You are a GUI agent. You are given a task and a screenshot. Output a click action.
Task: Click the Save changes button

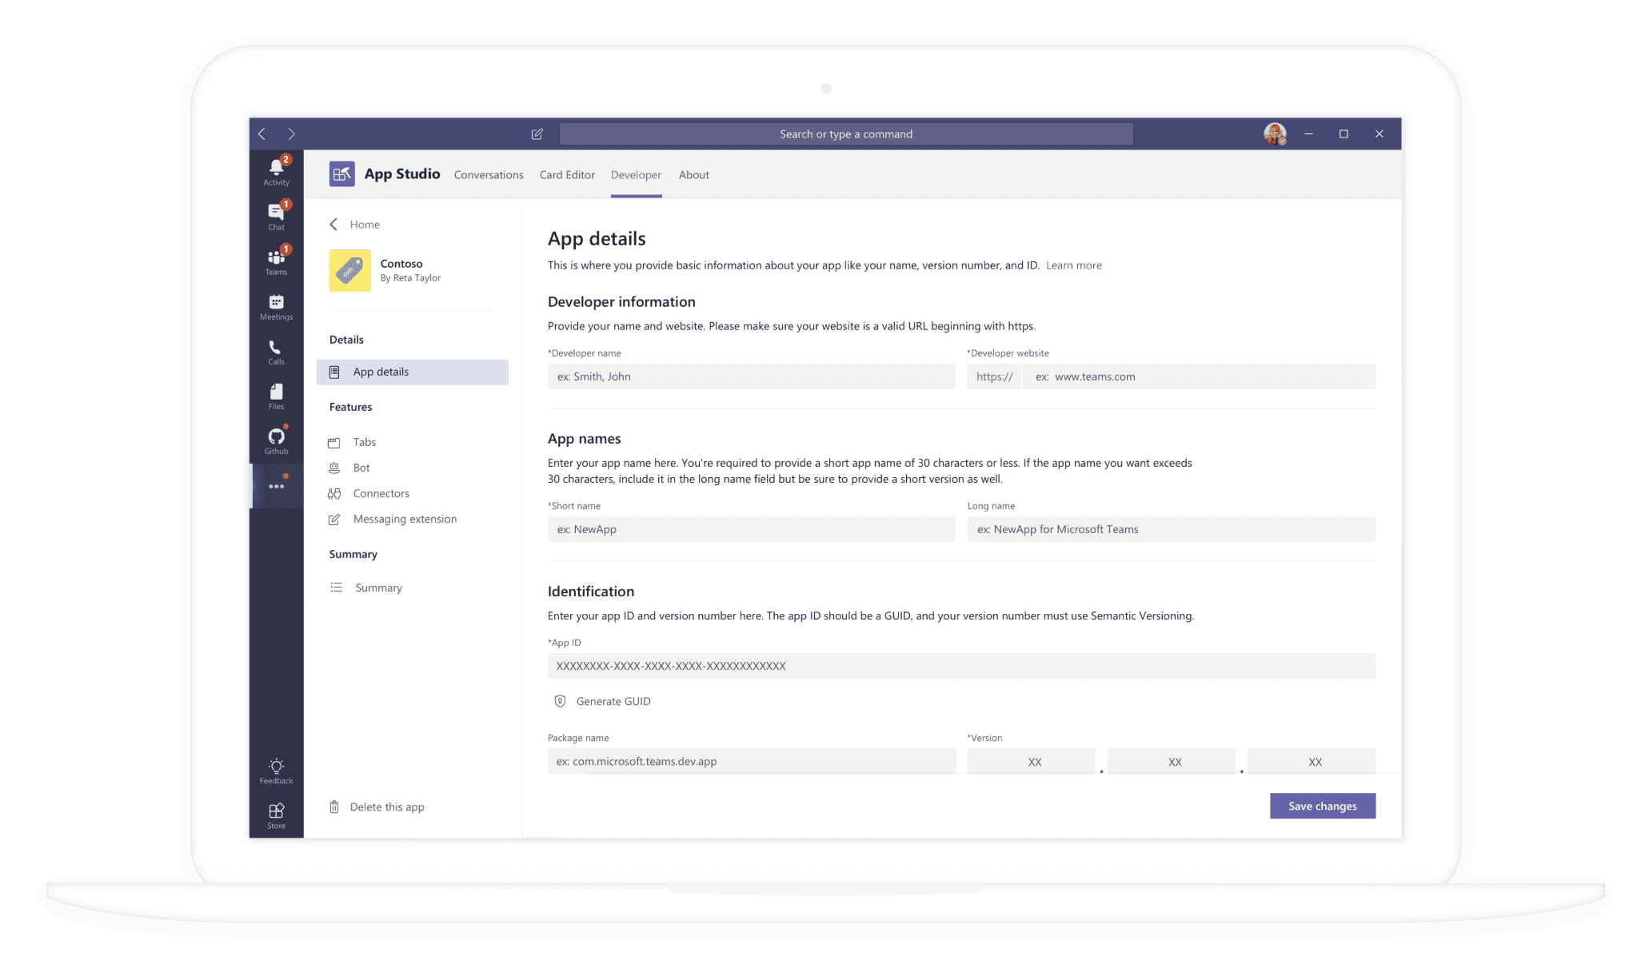1323,806
